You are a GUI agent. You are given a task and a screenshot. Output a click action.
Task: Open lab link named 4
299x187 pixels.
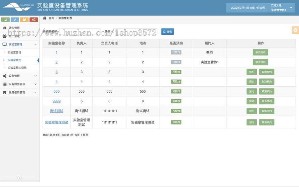click(x=56, y=82)
